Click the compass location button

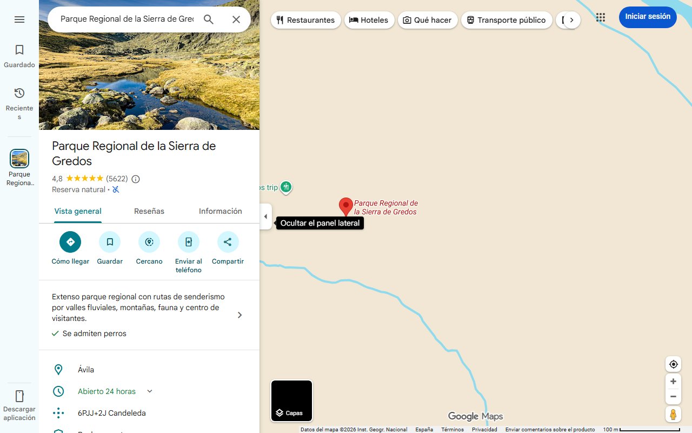coord(673,364)
